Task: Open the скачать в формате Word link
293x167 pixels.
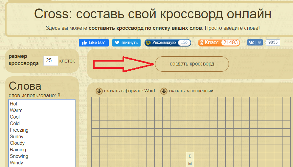Action: (129, 91)
